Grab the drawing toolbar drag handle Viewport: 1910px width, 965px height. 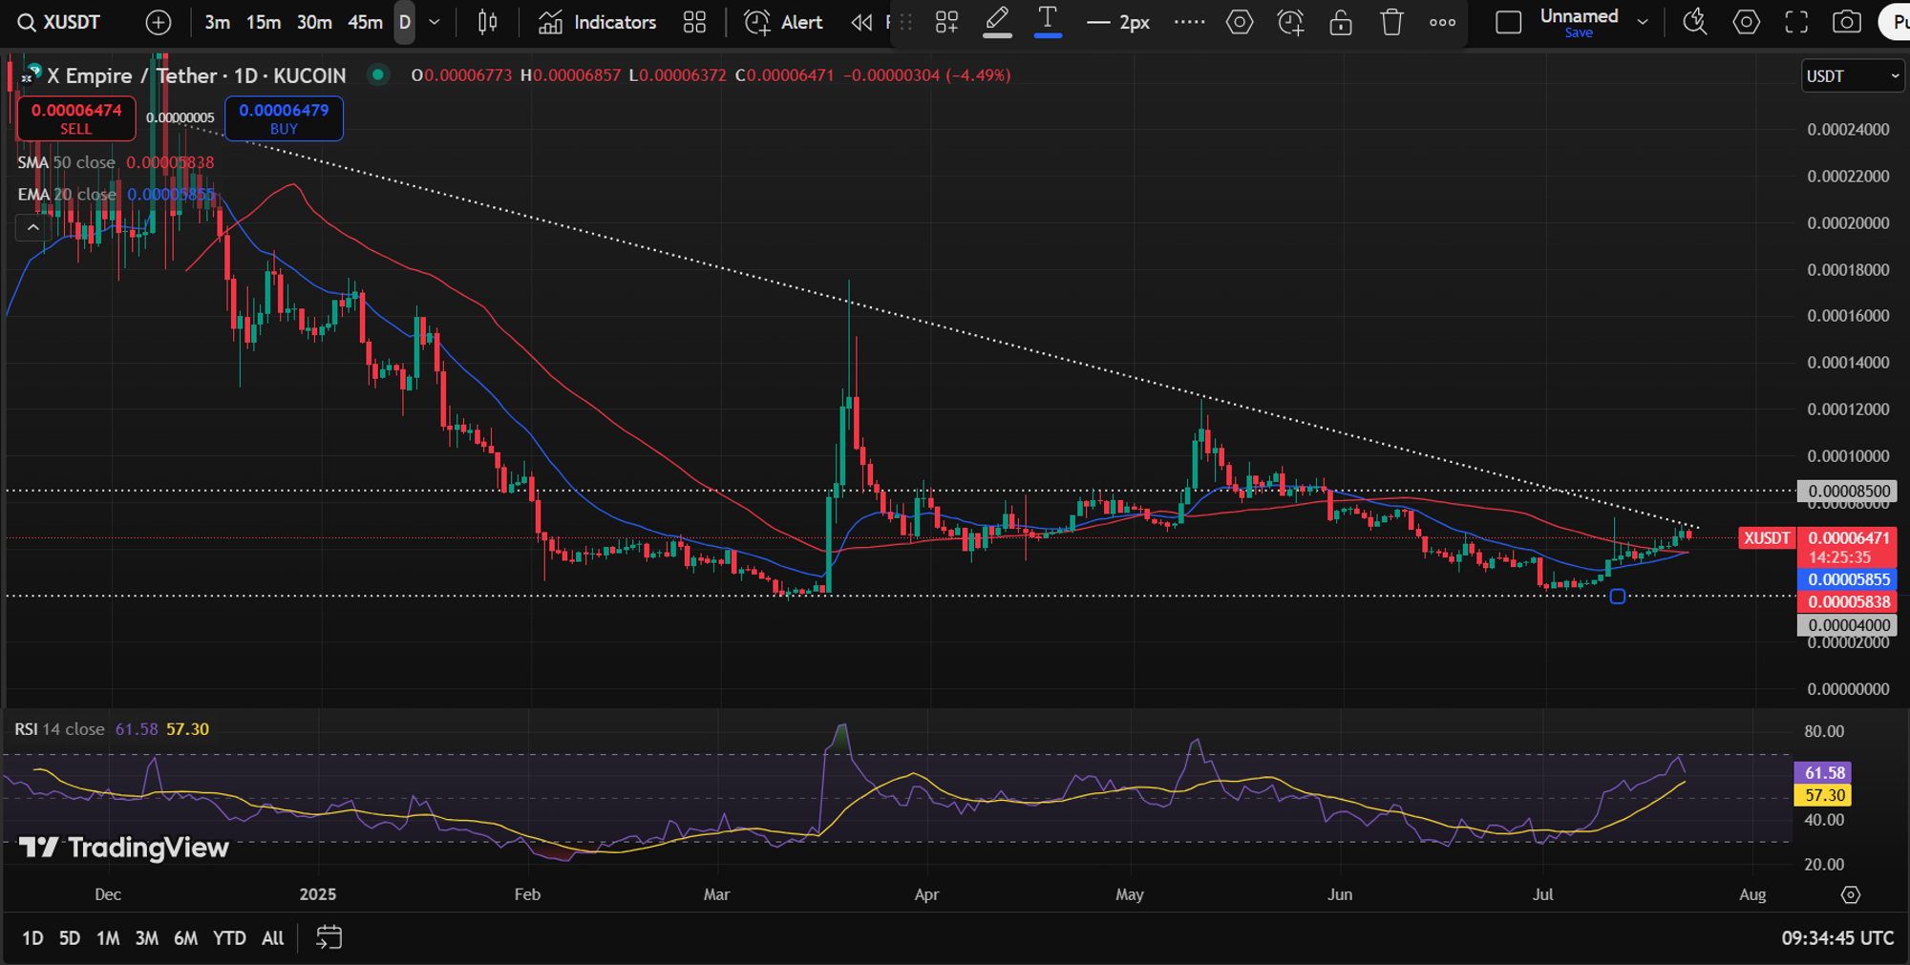(x=906, y=22)
